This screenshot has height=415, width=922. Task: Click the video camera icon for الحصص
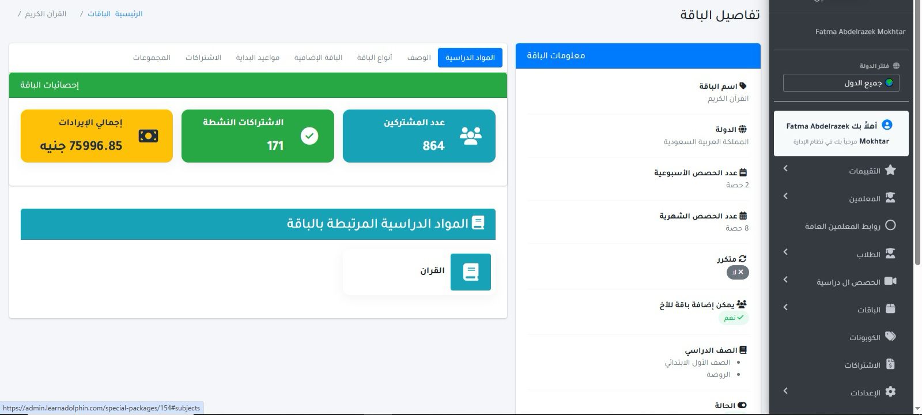coord(890,281)
